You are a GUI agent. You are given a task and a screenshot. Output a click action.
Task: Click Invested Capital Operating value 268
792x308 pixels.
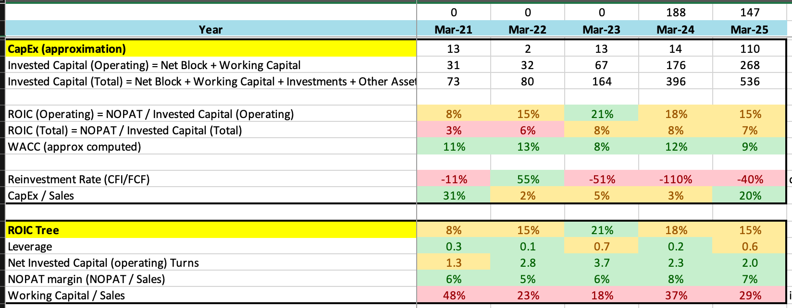click(x=749, y=65)
